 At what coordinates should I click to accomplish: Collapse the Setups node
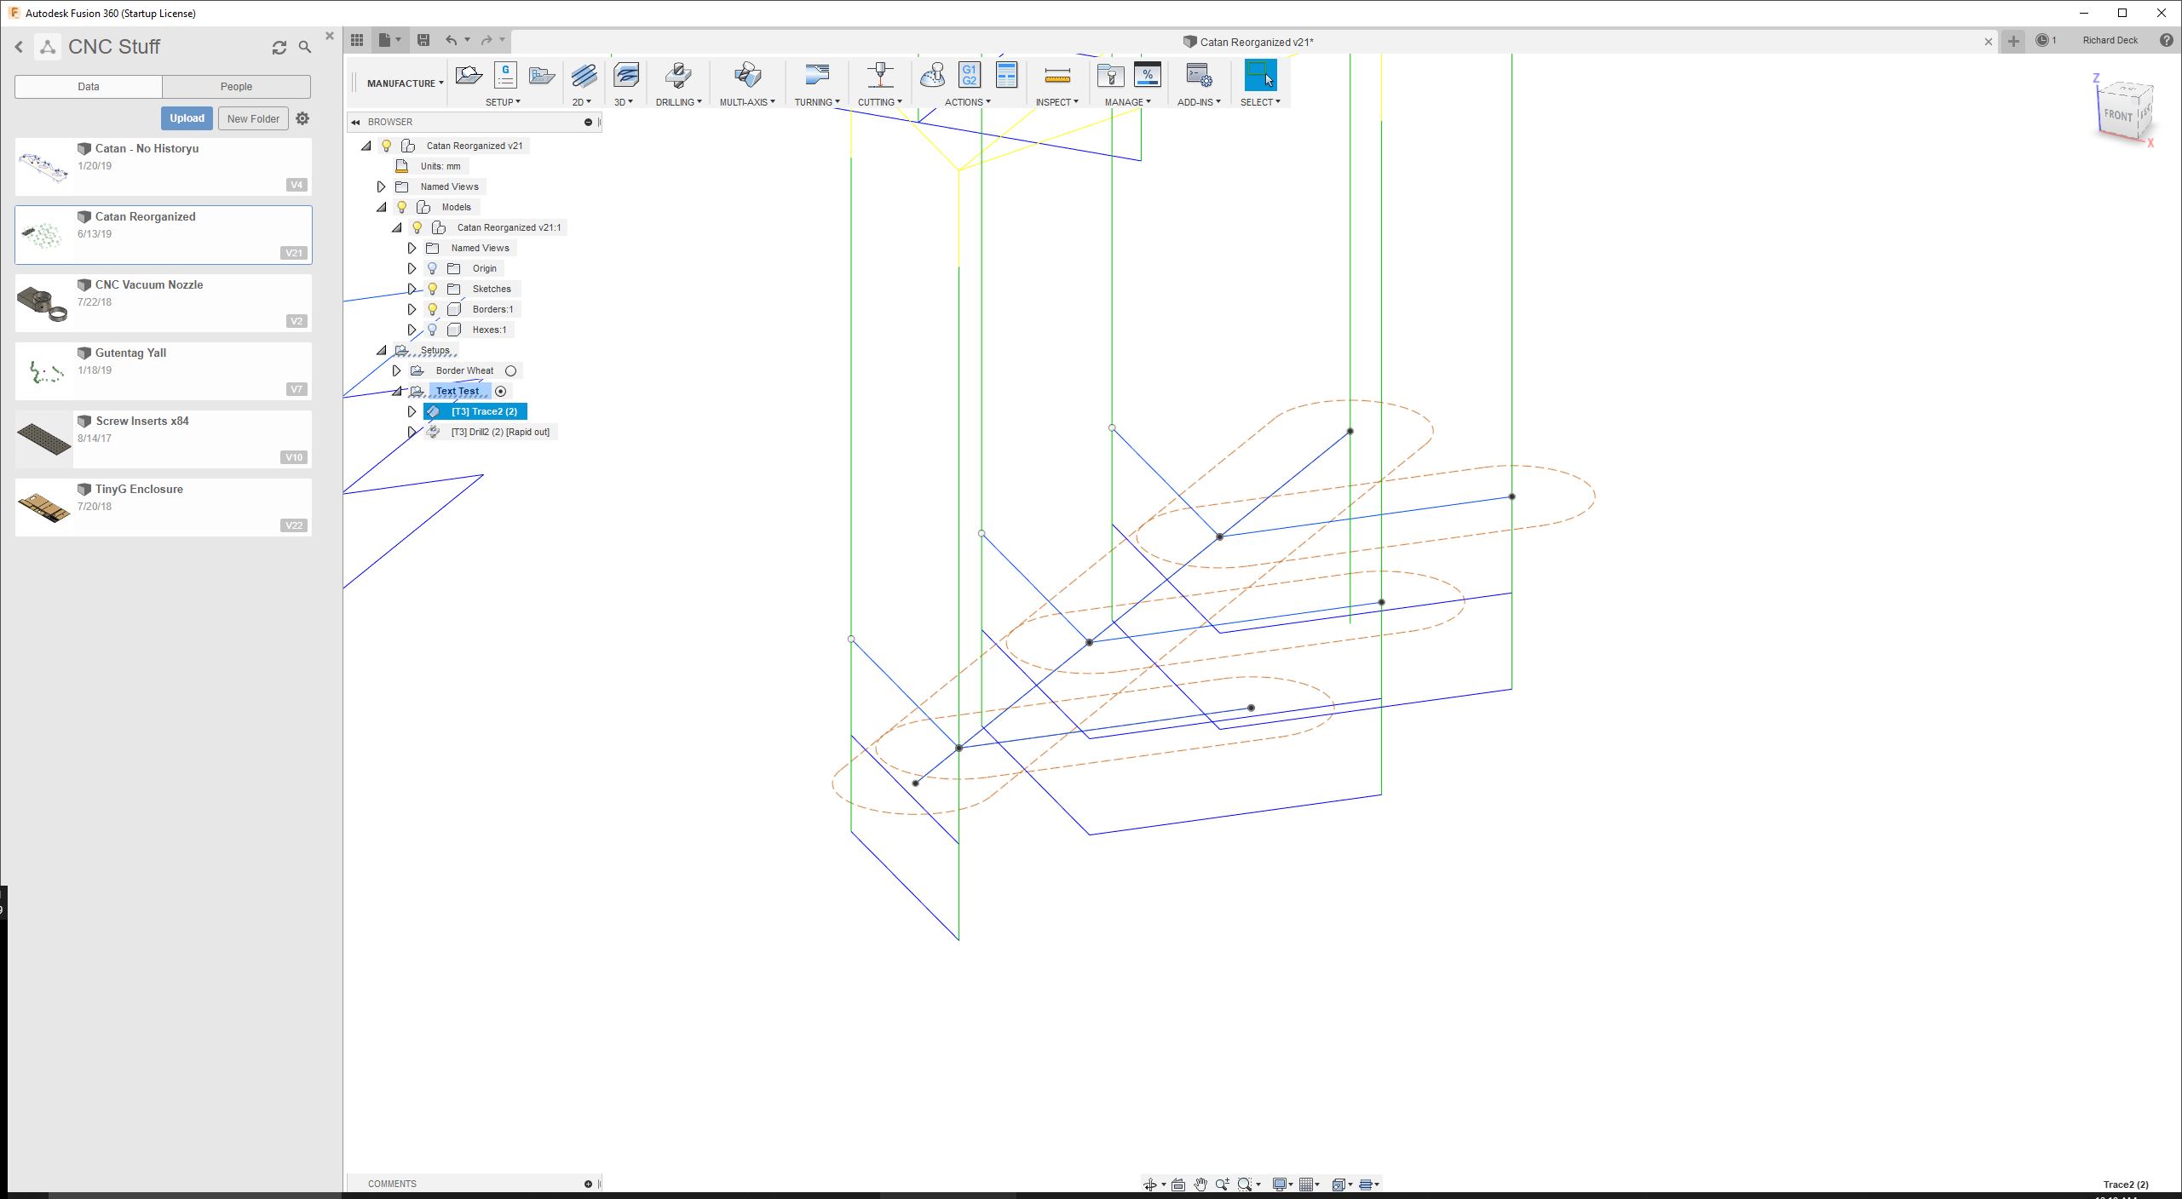[382, 350]
